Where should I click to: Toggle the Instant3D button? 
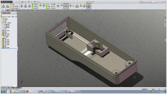[x=66, y=6]
